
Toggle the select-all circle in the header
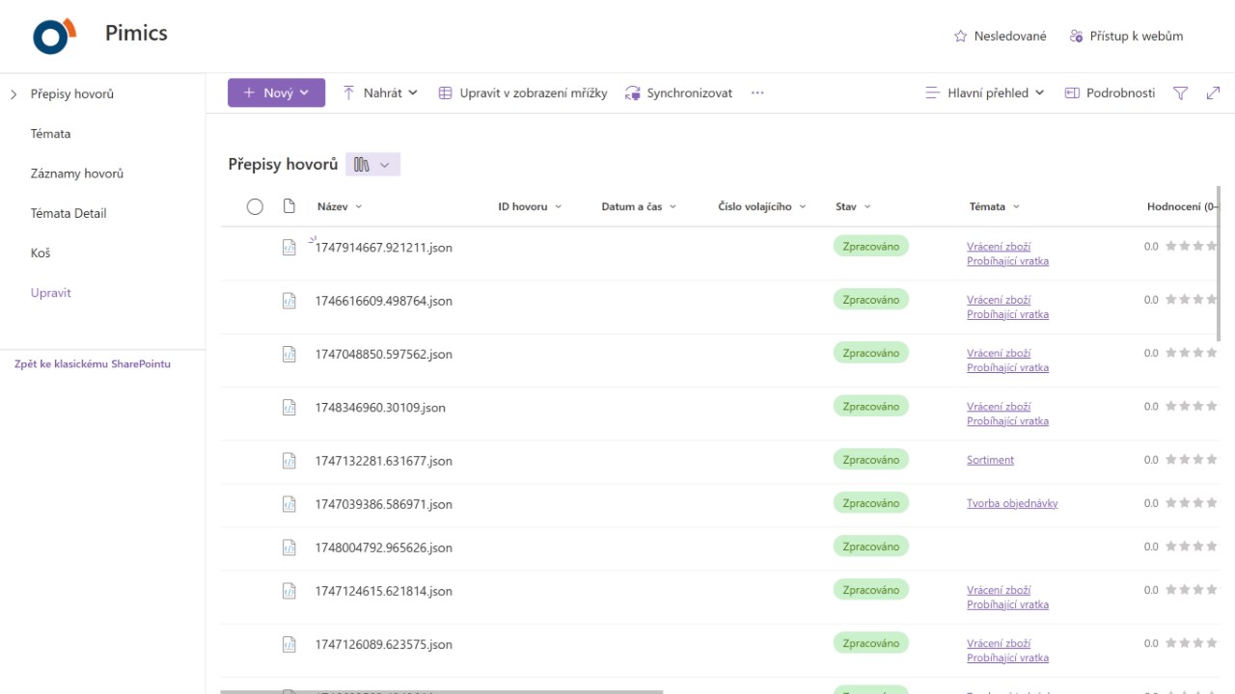pyautogui.click(x=255, y=206)
